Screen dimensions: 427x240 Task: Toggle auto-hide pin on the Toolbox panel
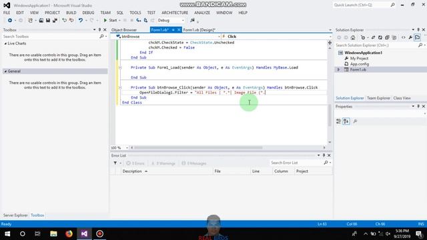(99, 29)
